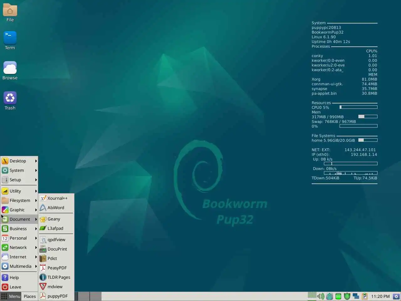Click the Help question mark icon
The height and width of the screenshot is (301, 401).
point(5,277)
